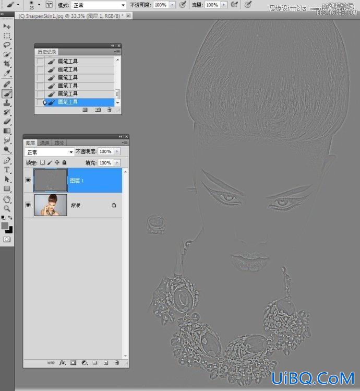Delete current state in History panel
This screenshot has width=360, height=391.
[109, 110]
